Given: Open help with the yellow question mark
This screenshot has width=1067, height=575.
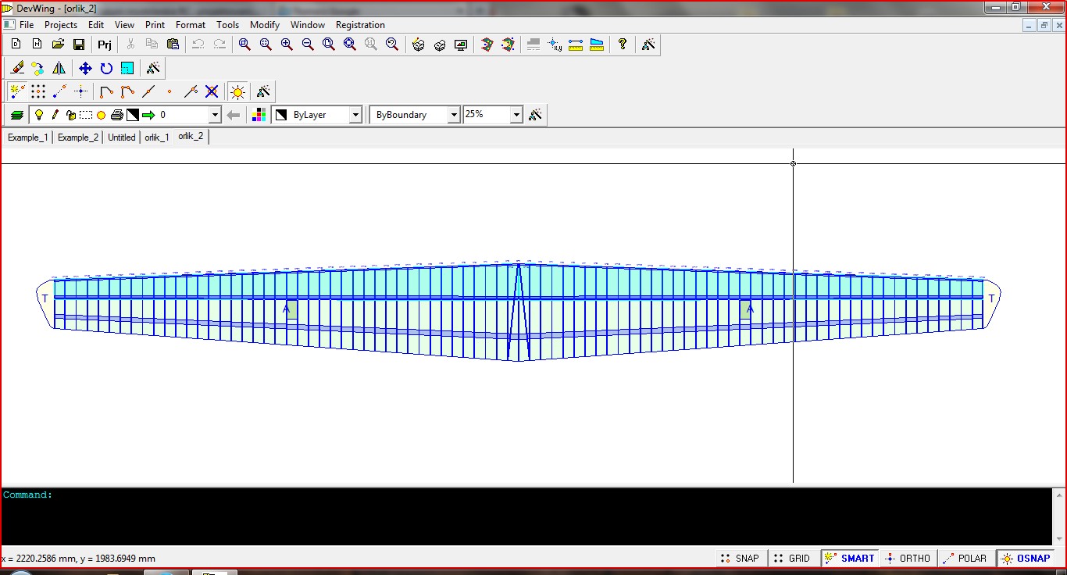Looking at the screenshot, I should tap(623, 45).
